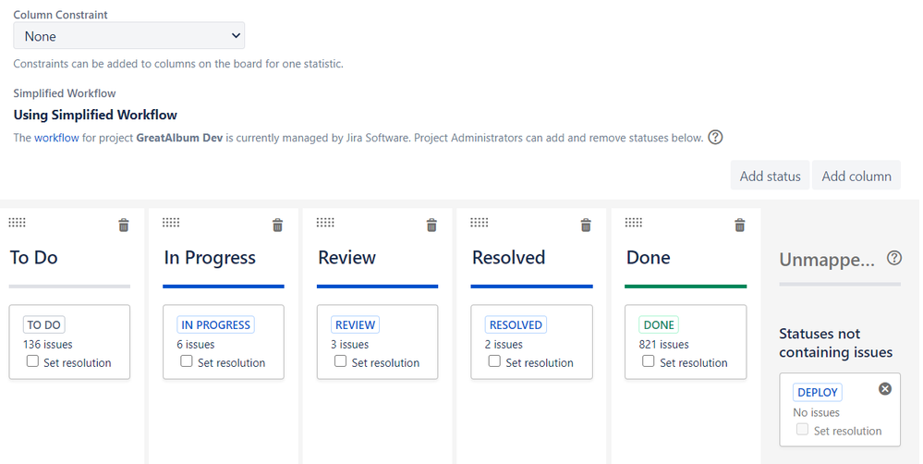The height and width of the screenshot is (464, 923).
Task: Grab the Done column drag handle
Action: [634, 222]
